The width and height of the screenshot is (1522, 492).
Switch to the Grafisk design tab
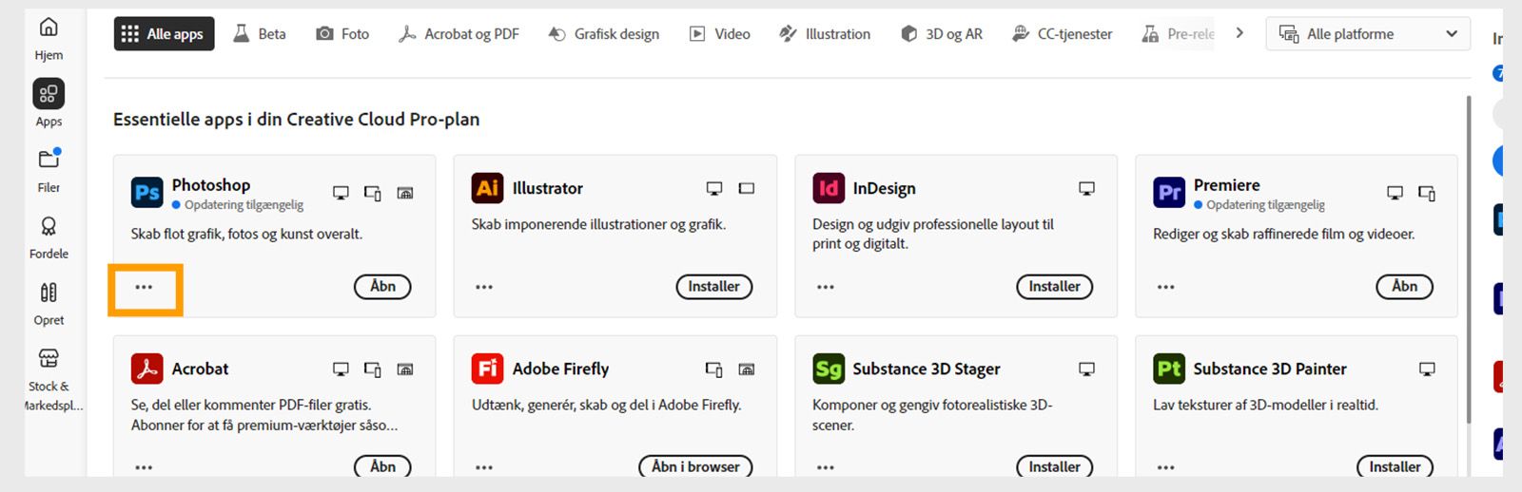point(604,34)
